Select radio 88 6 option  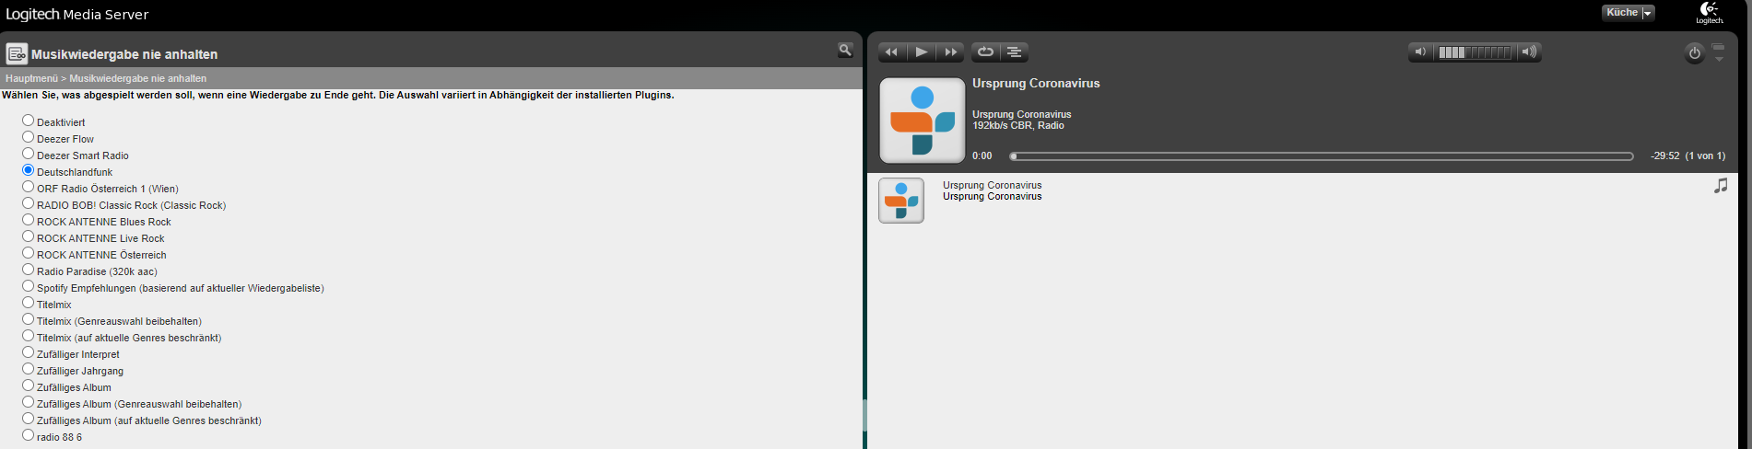(x=29, y=435)
